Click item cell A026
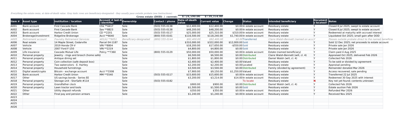 [x=16, y=107]
